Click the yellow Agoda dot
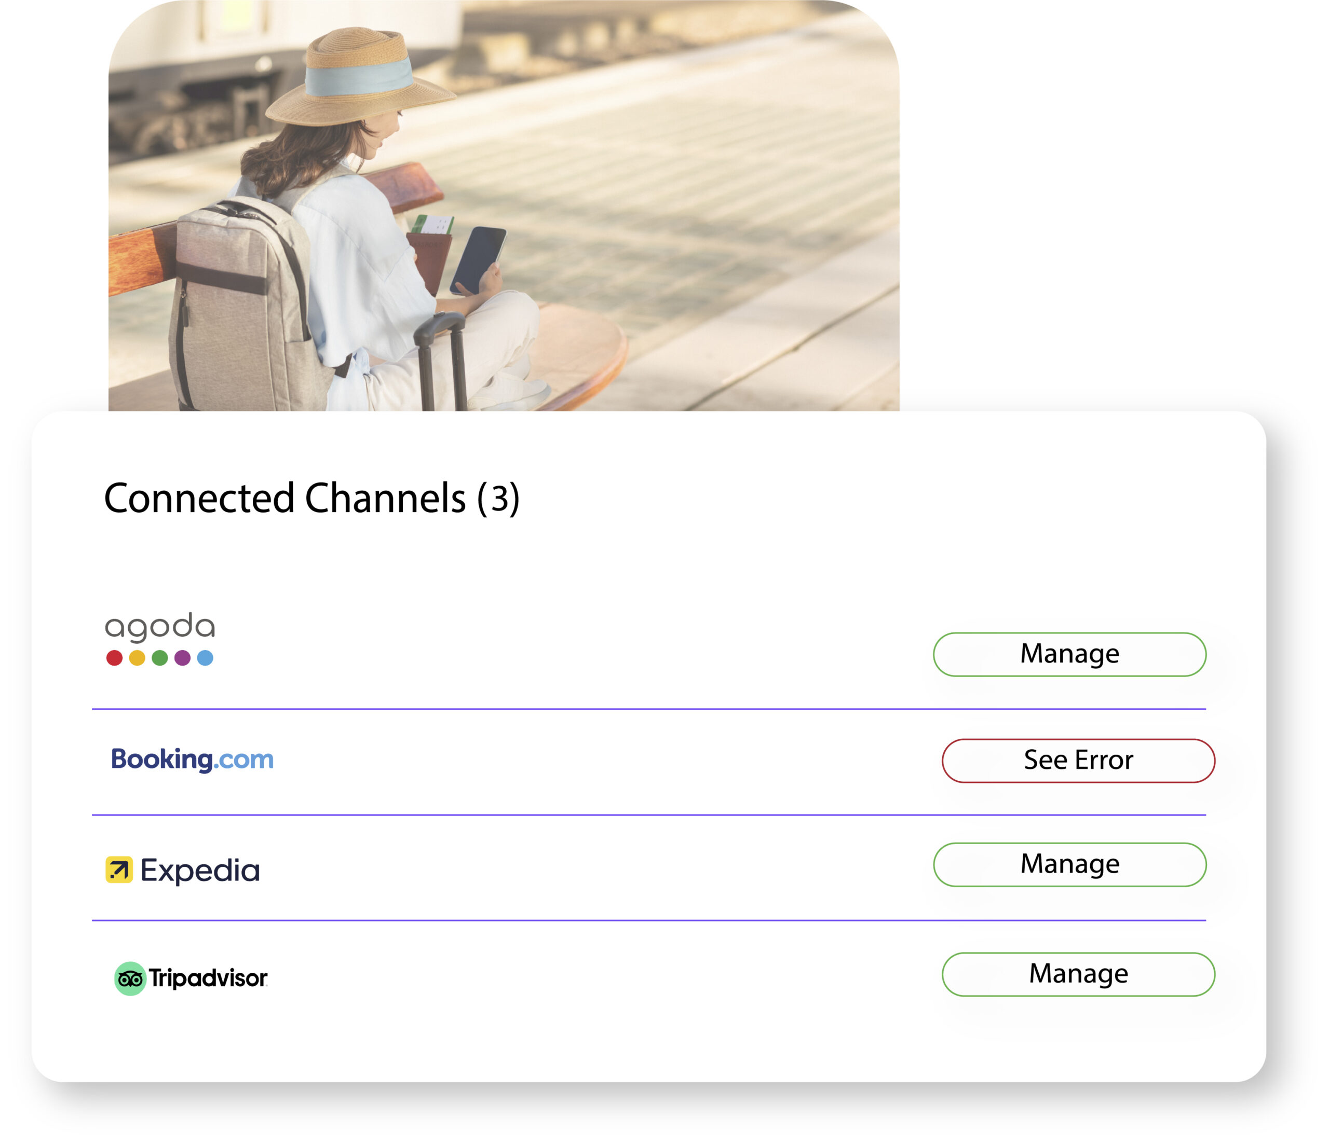The height and width of the screenshot is (1145, 1329). (x=137, y=658)
